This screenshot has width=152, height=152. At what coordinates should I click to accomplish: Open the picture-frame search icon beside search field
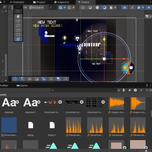coord(119,90)
